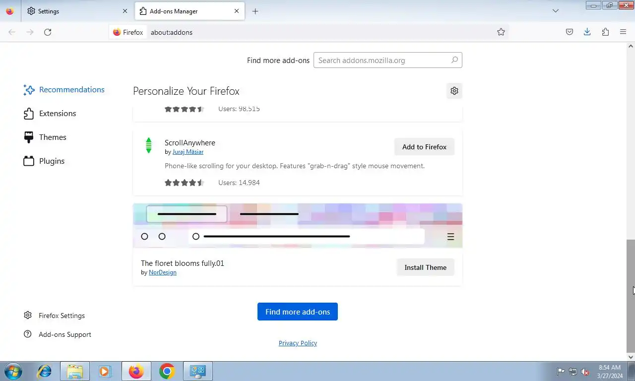Click the ScrollAnywhere green arrows icon
Image resolution: width=635 pixels, height=381 pixels.
click(148, 145)
